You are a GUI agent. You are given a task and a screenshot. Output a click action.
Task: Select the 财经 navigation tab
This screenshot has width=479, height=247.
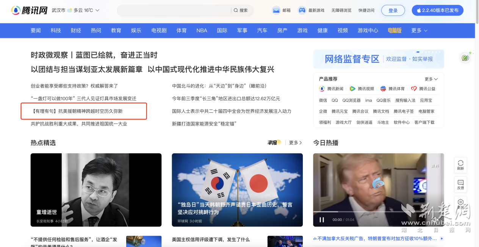pos(76,30)
